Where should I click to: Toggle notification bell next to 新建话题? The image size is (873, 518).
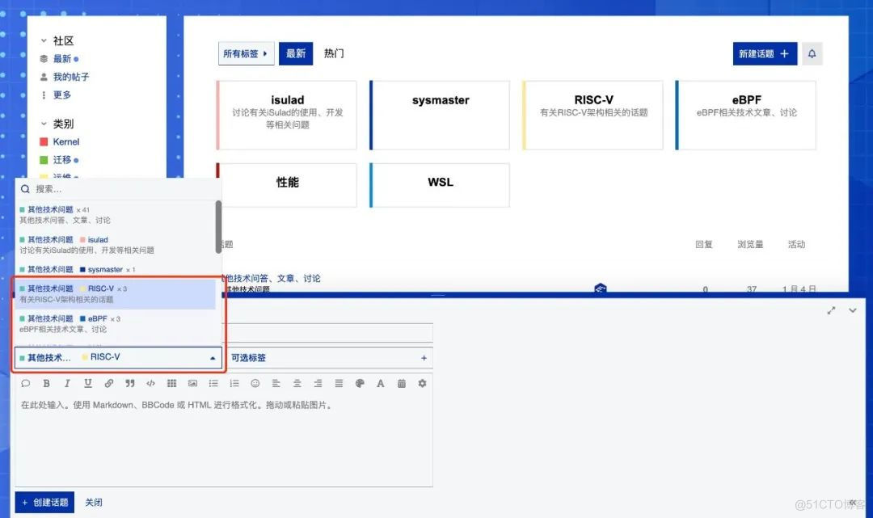pyautogui.click(x=812, y=53)
